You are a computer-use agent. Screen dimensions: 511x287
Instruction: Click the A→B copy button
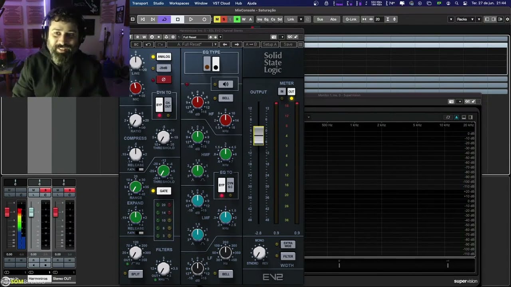[251, 44]
